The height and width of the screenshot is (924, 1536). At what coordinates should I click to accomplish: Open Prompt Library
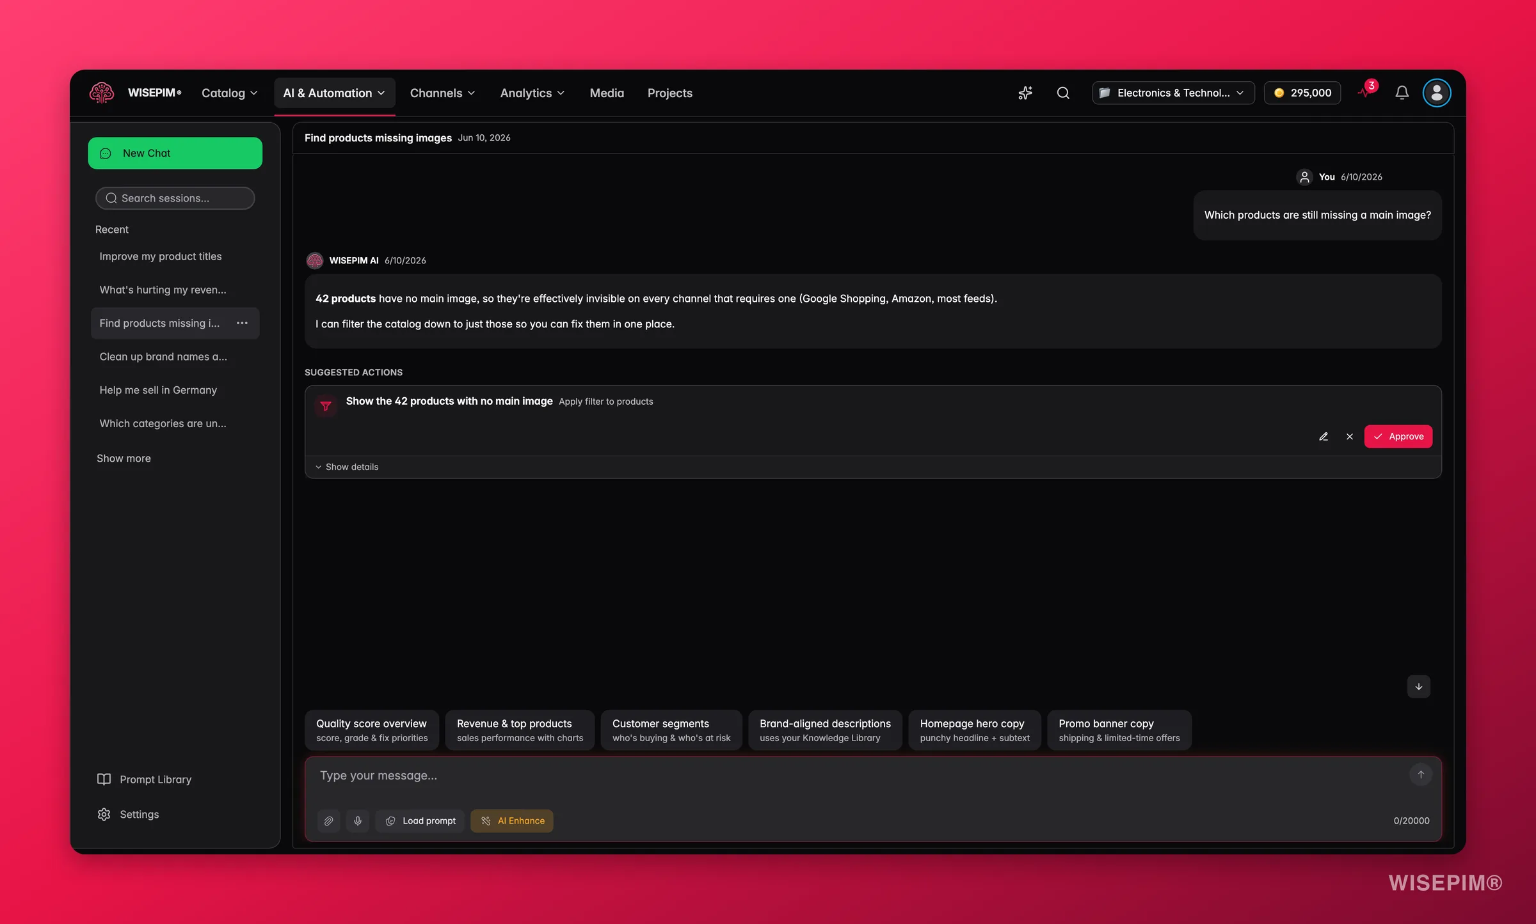tap(144, 779)
